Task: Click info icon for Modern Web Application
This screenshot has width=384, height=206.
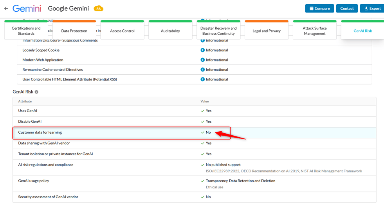Action: click(202, 60)
